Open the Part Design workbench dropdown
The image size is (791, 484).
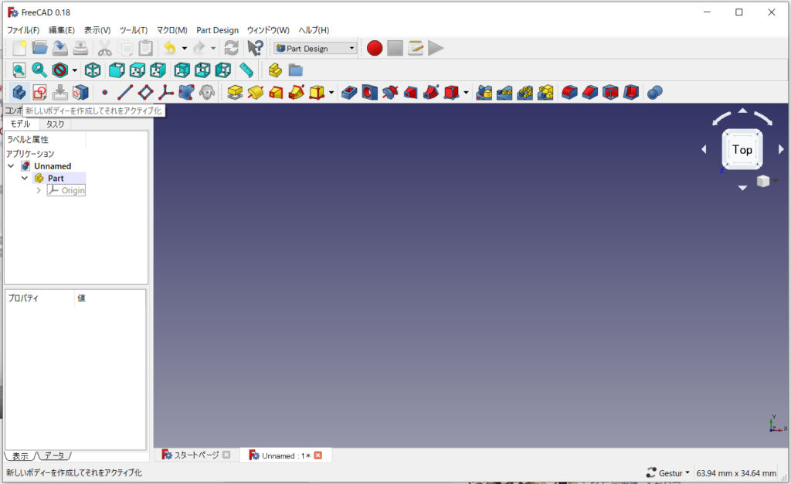(x=352, y=48)
